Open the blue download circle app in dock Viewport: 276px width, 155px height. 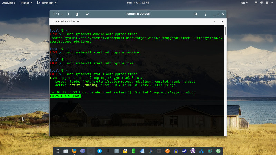click(x=99, y=151)
